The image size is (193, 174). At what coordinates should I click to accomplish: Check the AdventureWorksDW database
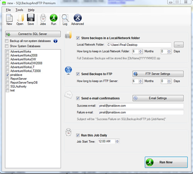7,59
